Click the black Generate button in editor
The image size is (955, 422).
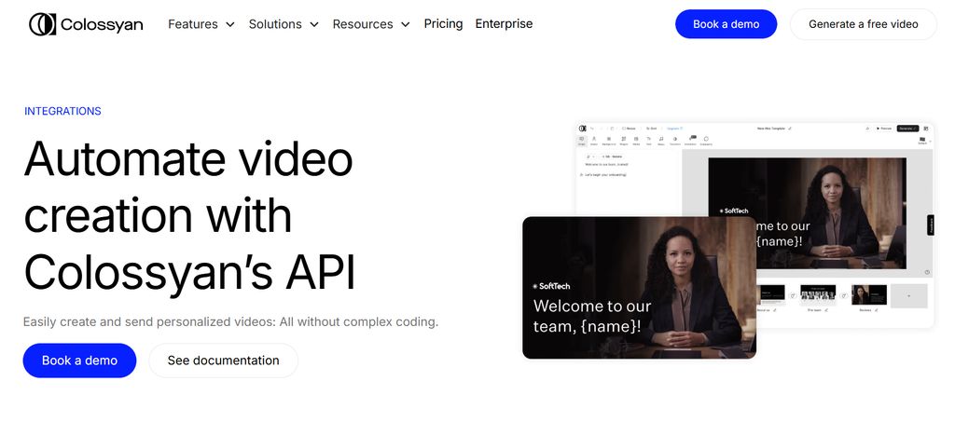click(x=908, y=129)
